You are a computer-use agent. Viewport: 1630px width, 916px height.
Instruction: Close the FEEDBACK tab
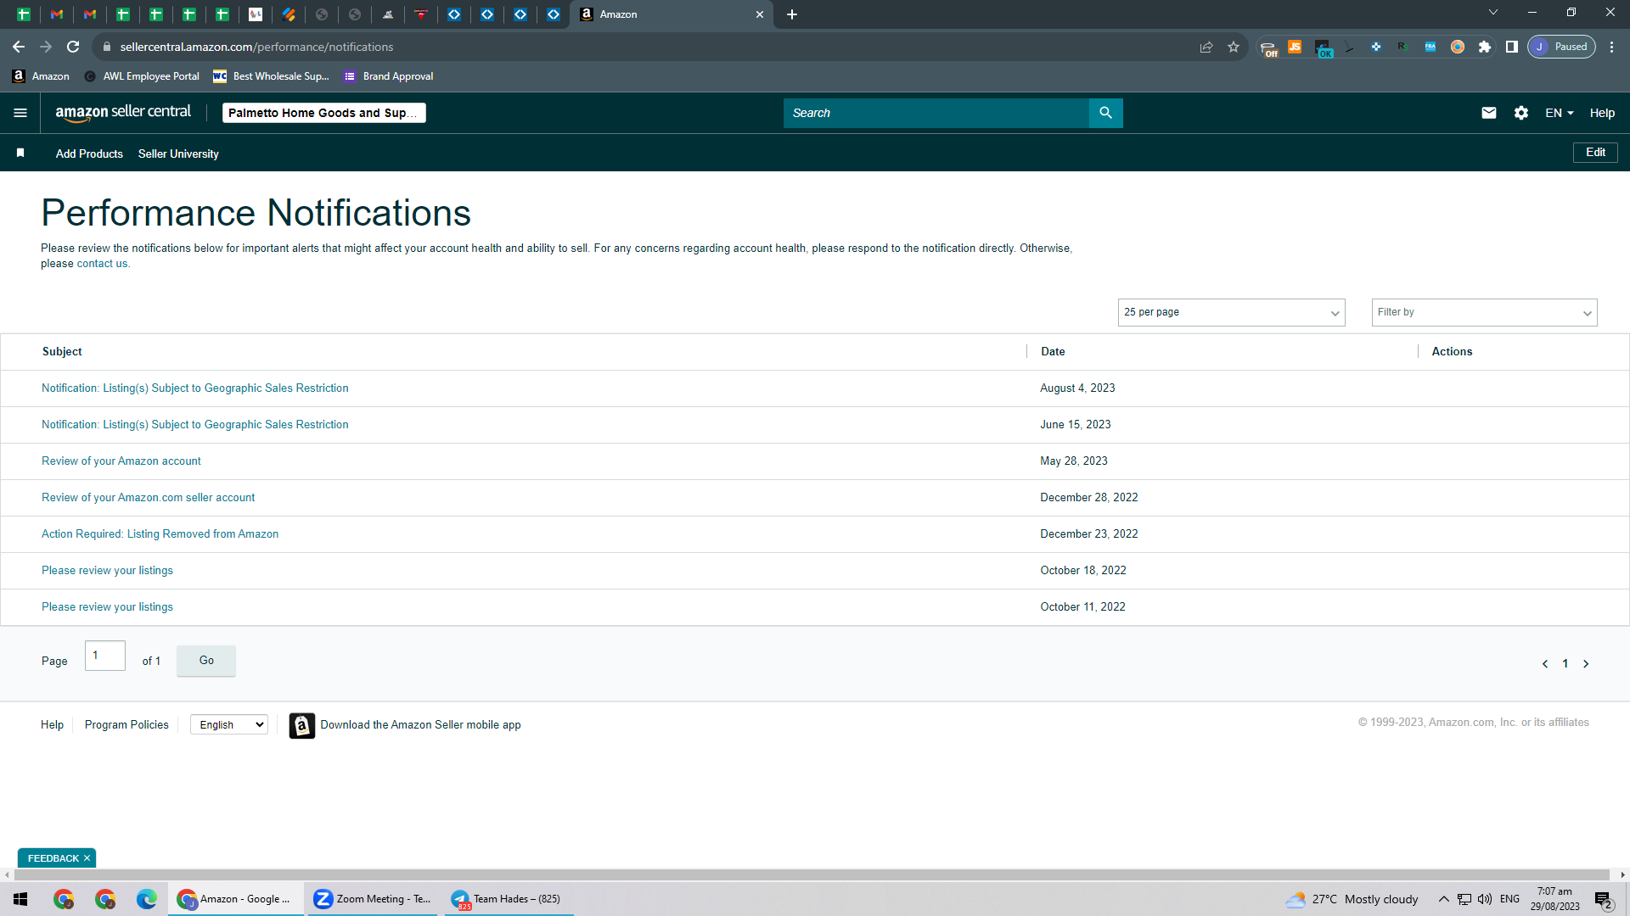click(x=87, y=858)
